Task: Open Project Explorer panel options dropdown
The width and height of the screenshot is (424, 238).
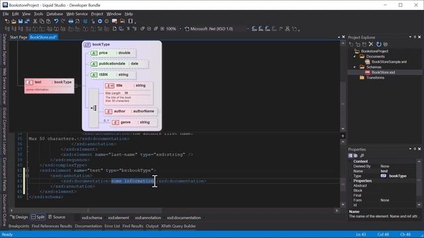Action: [x=410, y=37]
